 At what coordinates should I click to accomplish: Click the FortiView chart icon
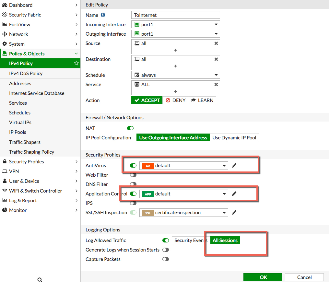(x=5, y=24)
